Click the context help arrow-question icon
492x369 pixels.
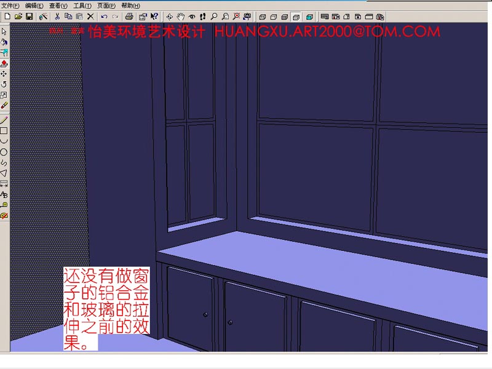154,17
